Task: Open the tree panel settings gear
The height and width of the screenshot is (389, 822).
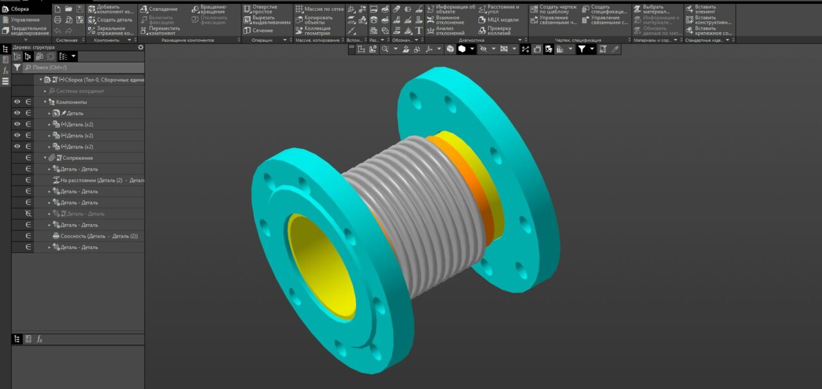Action: pyautogui.click(x=141, y=47)
